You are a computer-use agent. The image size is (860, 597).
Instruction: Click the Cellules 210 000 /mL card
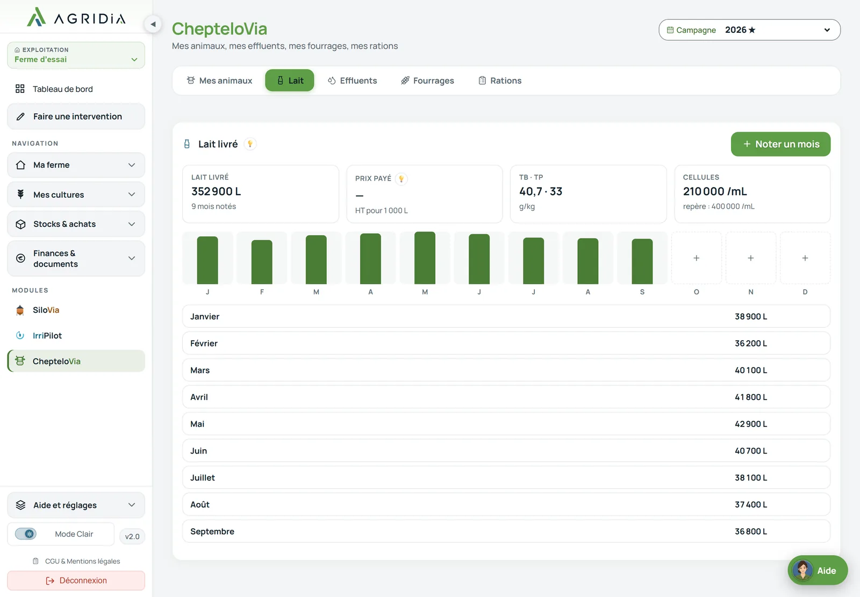tap(752, 194)
